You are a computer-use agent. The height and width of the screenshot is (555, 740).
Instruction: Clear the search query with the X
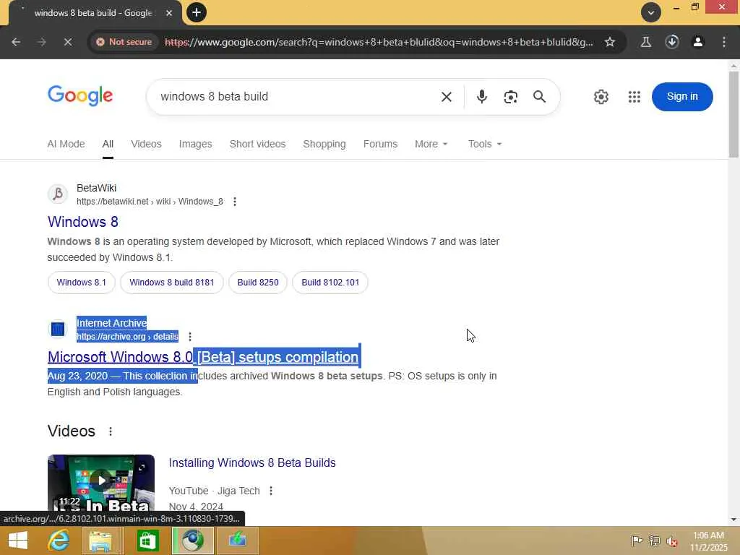click(446, 97)
